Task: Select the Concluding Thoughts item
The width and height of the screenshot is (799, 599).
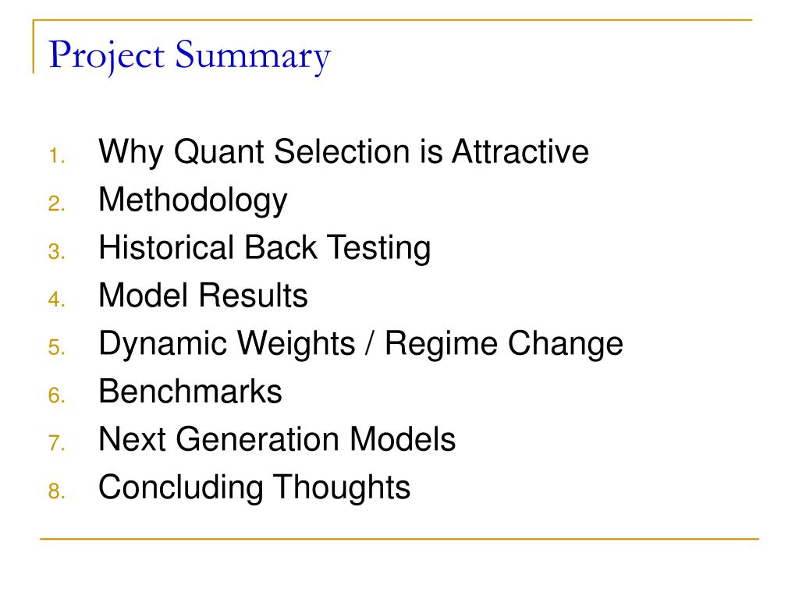Action: pyautogui.click(x=254, y=488)
